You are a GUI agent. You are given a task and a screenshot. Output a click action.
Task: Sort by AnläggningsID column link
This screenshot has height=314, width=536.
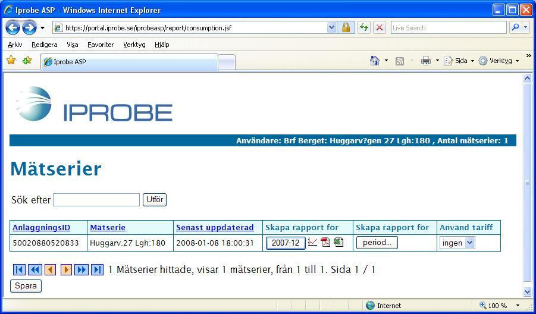pos(42,228)
